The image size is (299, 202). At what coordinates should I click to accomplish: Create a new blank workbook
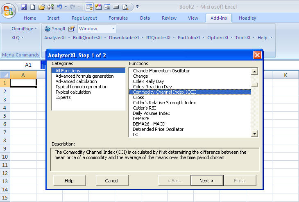(33, 7)
